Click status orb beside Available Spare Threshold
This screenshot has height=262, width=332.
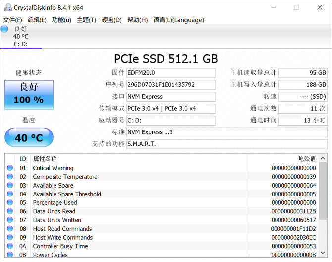pyautogui.click(x=10, y=194)
